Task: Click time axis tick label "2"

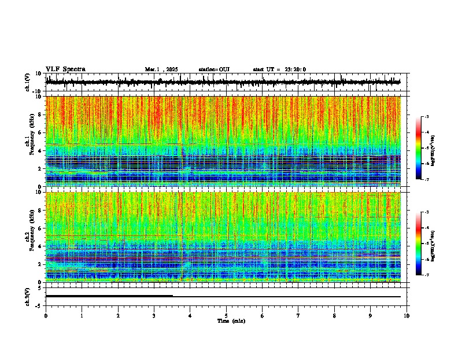Action: 118,316
